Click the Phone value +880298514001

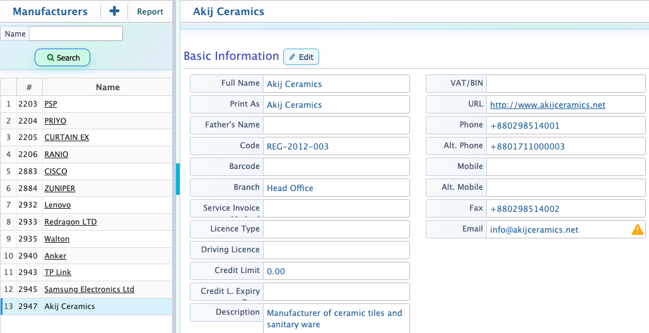[524, 126]
